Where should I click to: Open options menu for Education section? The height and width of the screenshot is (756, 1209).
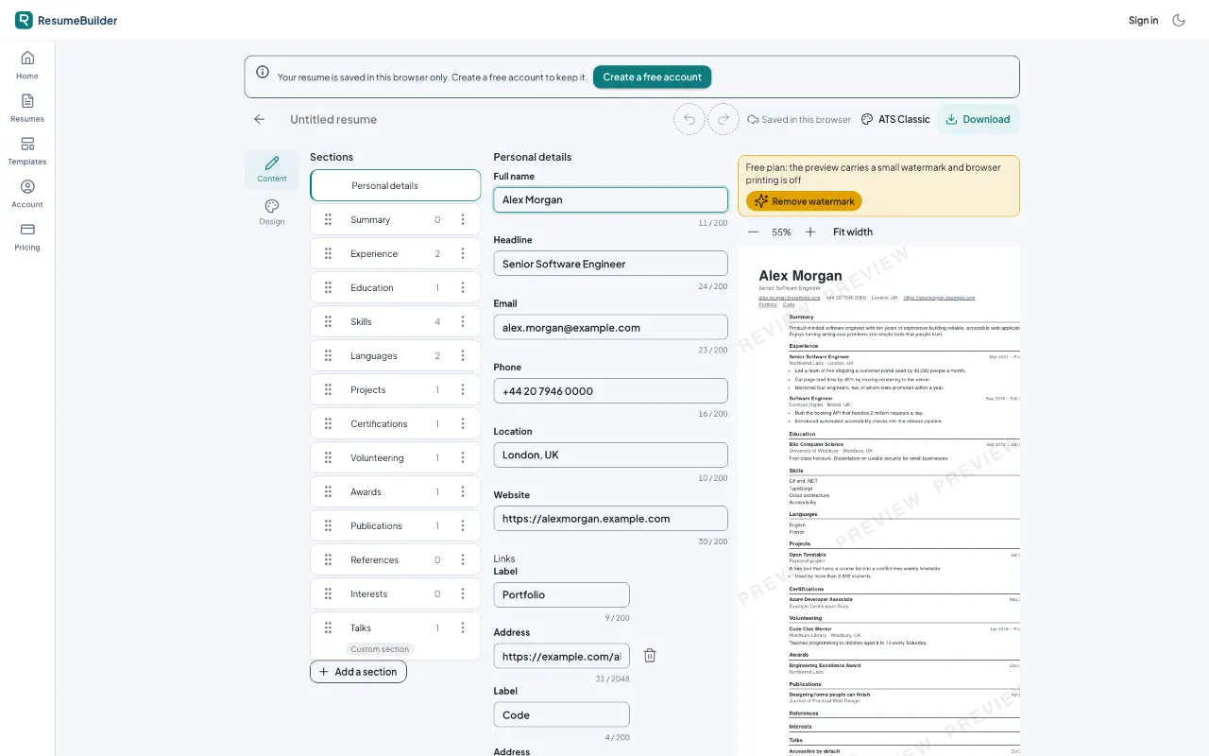463,287
